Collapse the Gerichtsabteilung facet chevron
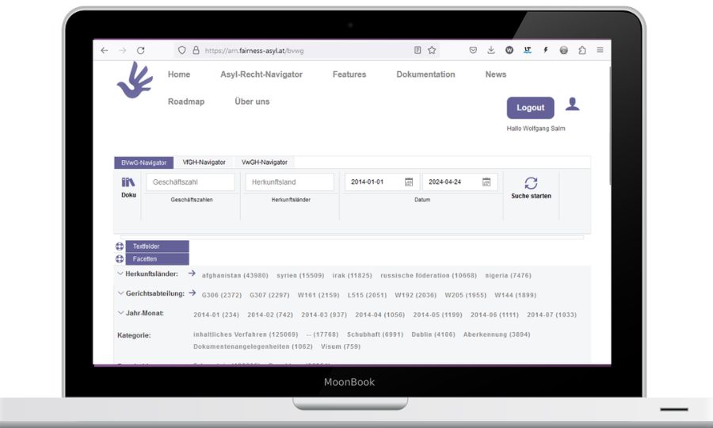Screen dimensions: 713x428 click(x=120, y=293)
